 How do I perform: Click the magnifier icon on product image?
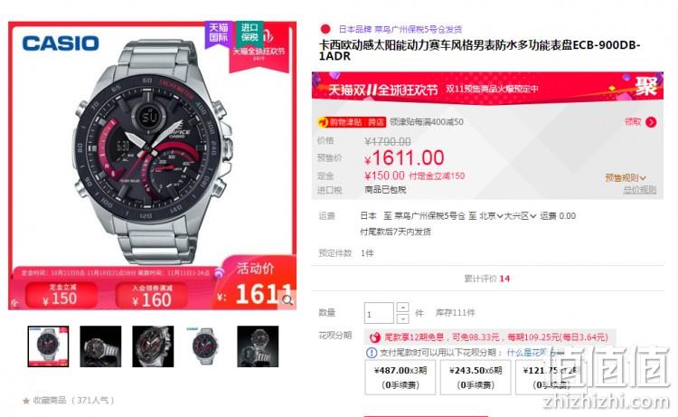click(x=287, y=299)
